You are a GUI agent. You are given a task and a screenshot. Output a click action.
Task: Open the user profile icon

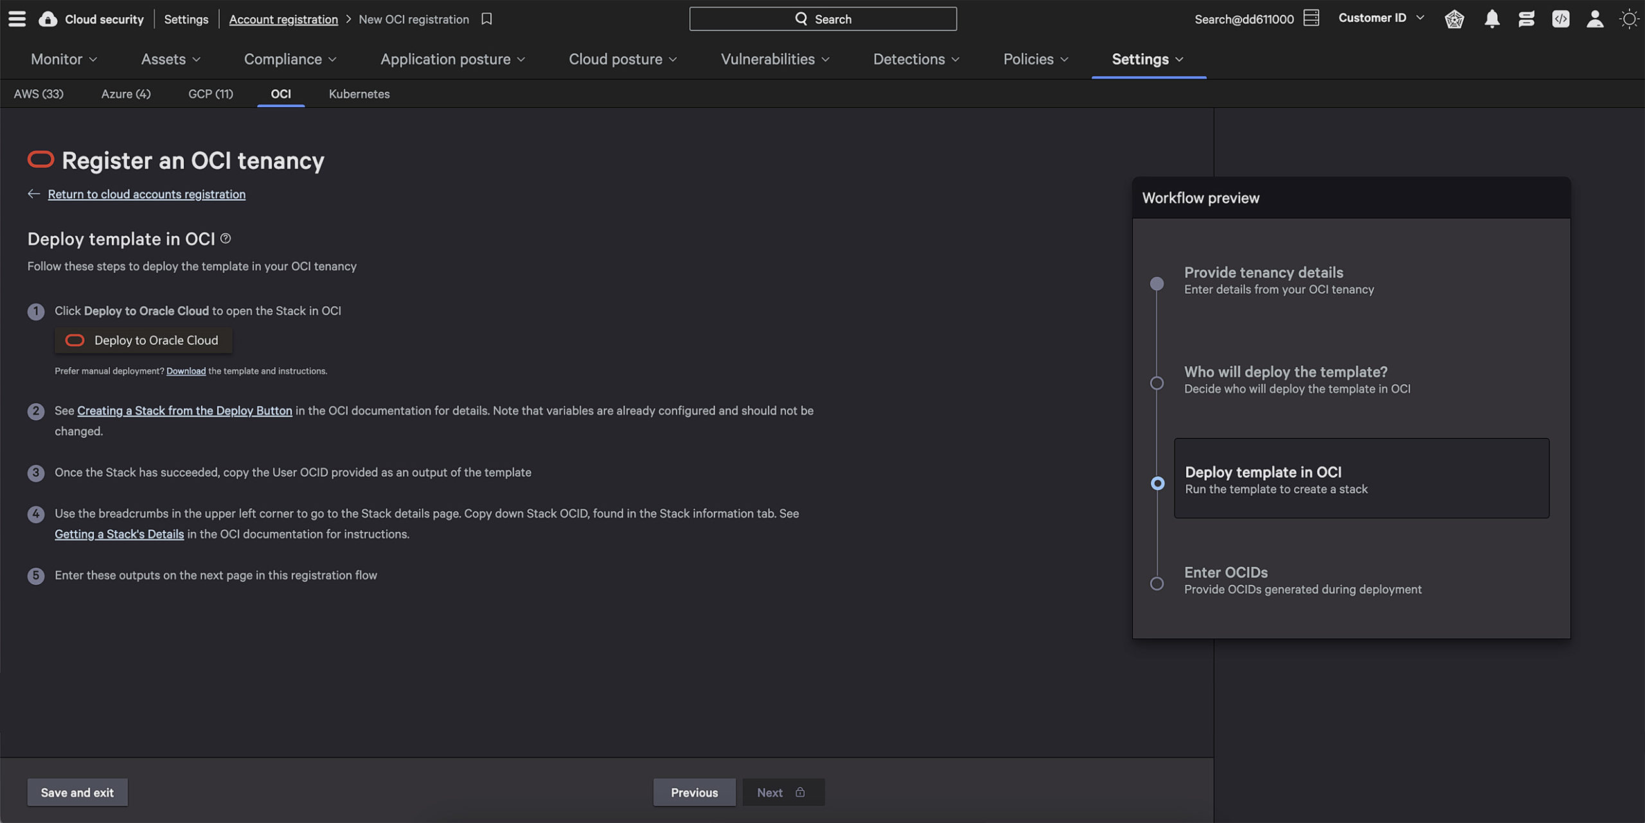1595,19
